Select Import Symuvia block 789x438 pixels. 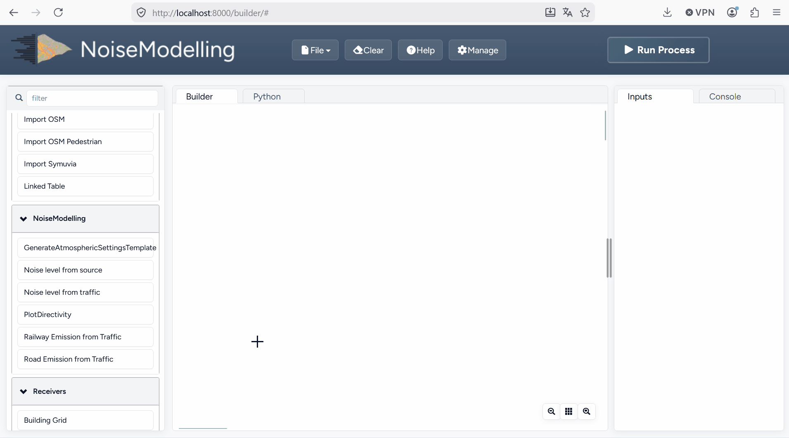(85, 164)
